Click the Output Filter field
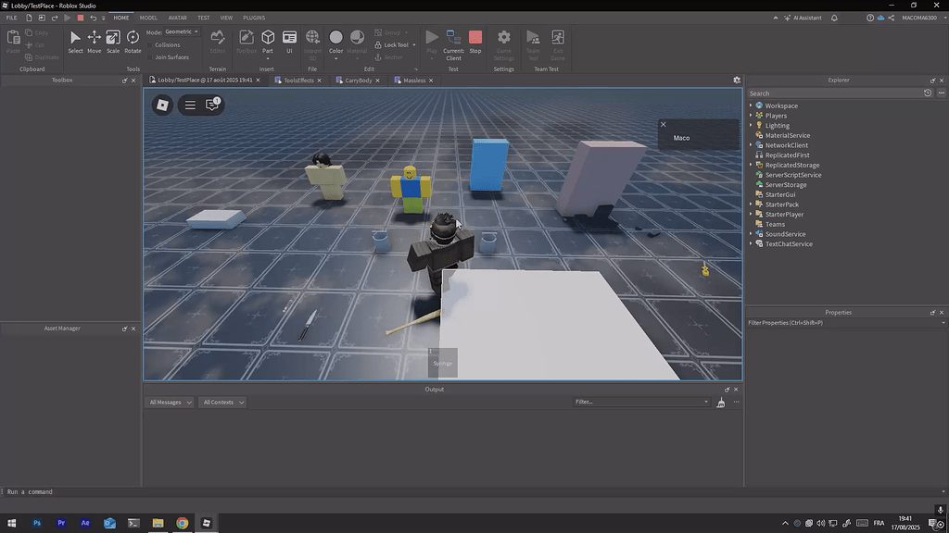Viewport: 949px width, 533px height. [639, 403]
